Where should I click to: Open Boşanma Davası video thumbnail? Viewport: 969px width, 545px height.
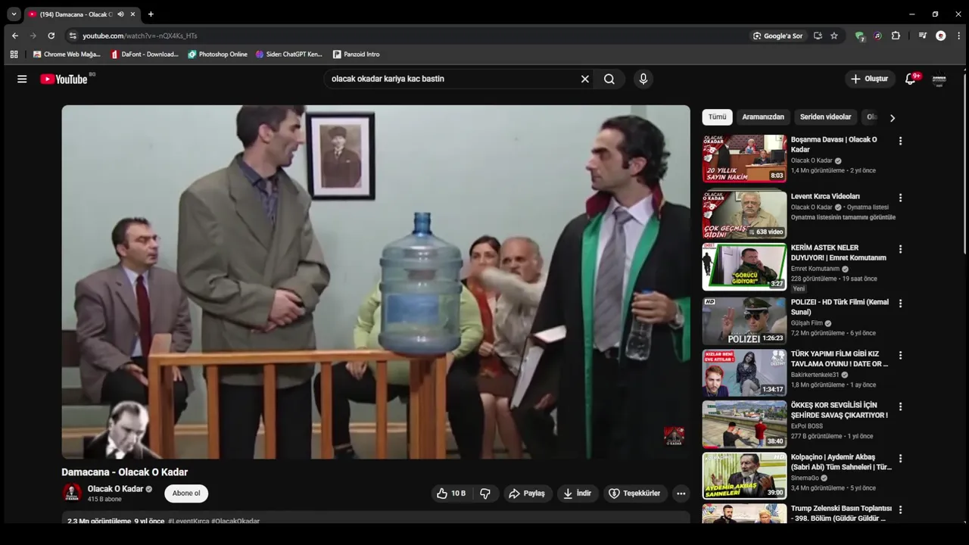744,158
